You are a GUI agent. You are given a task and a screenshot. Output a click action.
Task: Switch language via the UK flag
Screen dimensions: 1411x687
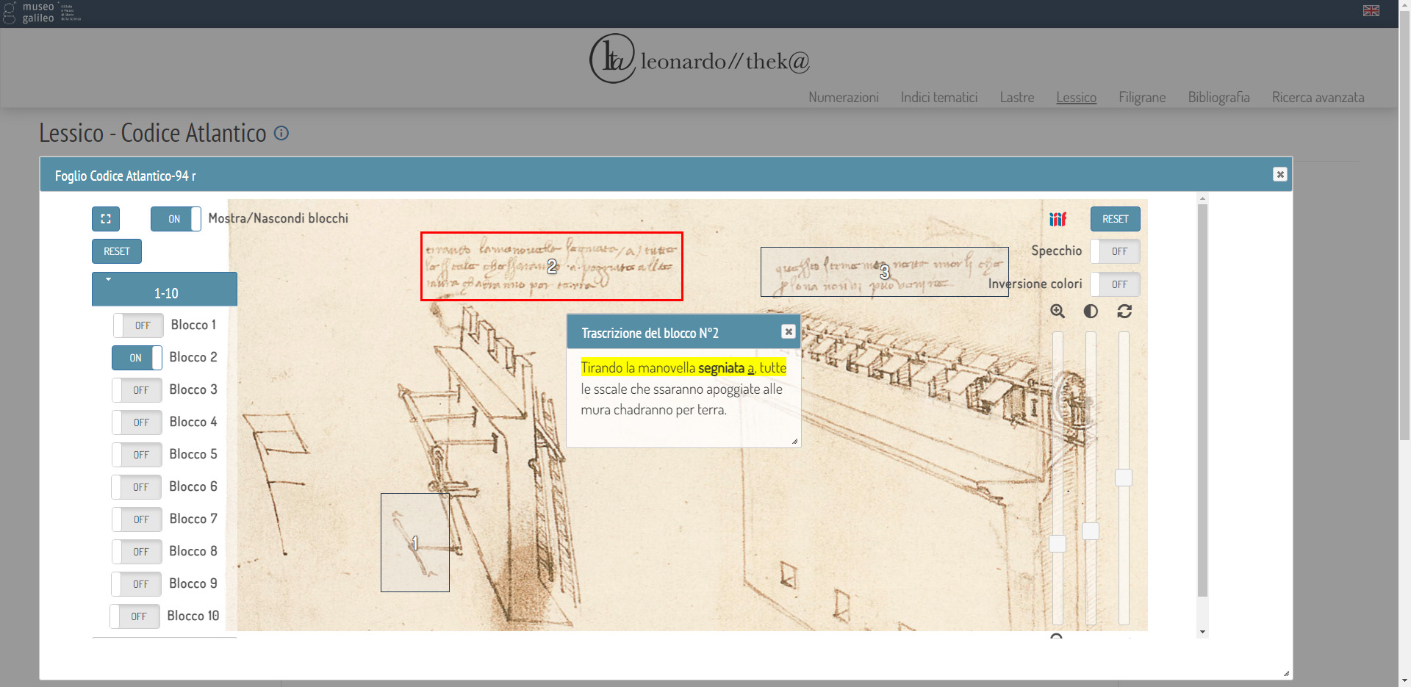1371,10
